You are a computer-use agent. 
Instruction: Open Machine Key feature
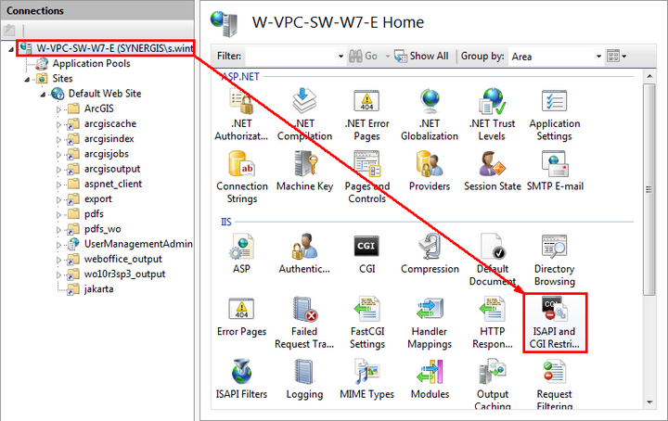304,172
